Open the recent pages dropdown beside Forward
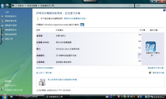 10,6
